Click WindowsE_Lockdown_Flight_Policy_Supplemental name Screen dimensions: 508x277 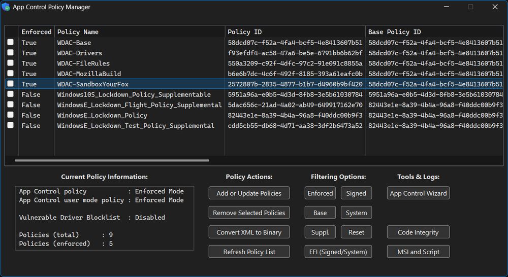pyautogui.click(x=140, y=105)
